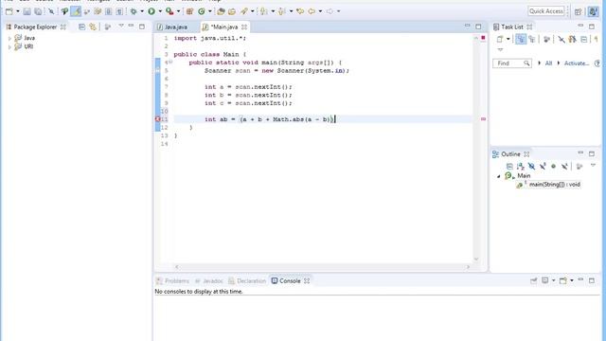Click the New Java Class icon

coord(202,11)
